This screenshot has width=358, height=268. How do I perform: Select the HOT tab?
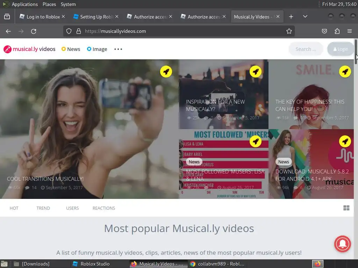(14, 208)
